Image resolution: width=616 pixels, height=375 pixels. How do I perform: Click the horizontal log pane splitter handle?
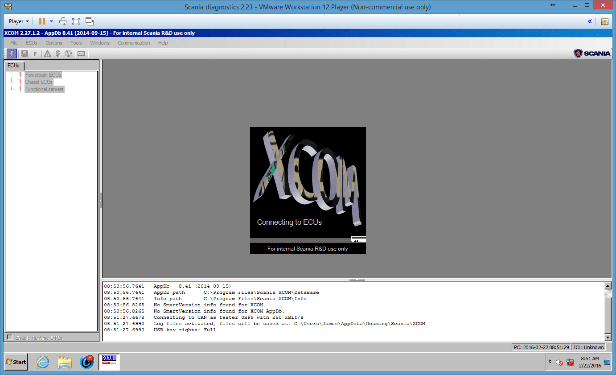coord(357,280)
